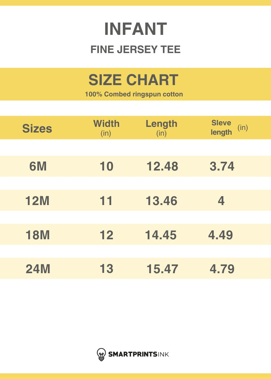Click the 24M size row label
271x379 pixels.
coord(38,269)
